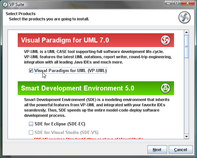Uncheck Visual Paradigm for UML (VP-UML) checkbox

click(x=31, y=70)
